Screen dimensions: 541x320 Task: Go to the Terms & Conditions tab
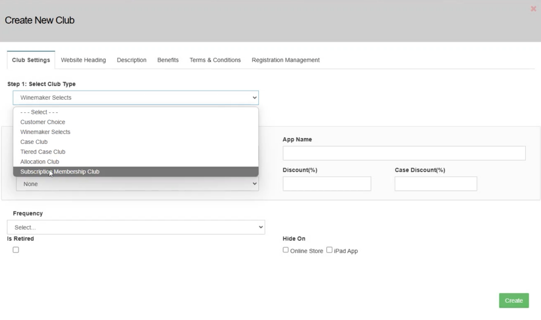click(215, 60)
